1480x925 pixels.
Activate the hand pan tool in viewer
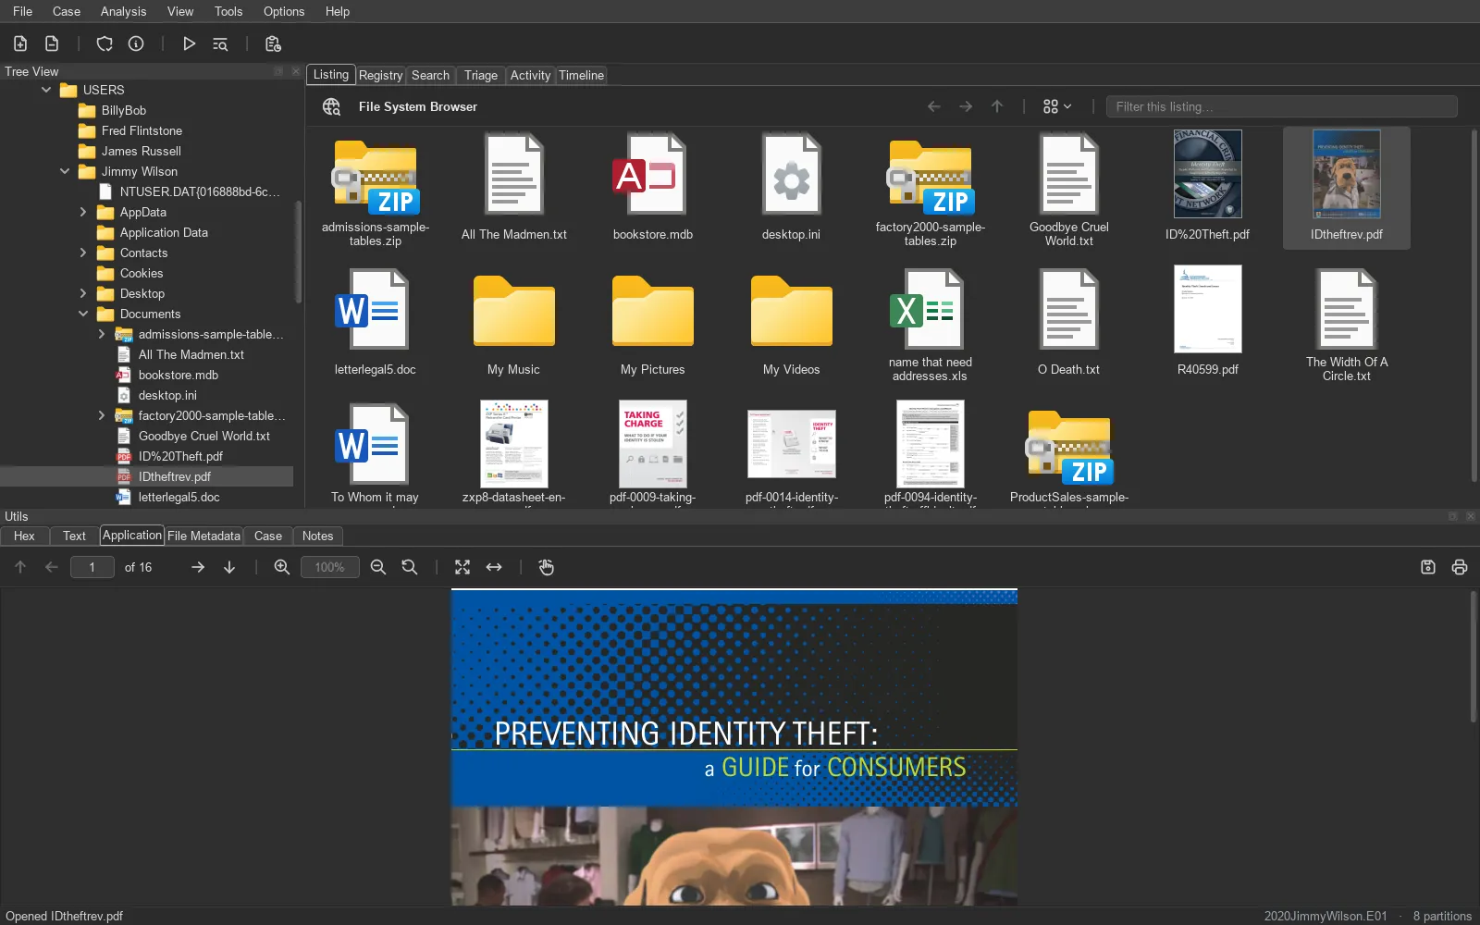pos(547,567)
